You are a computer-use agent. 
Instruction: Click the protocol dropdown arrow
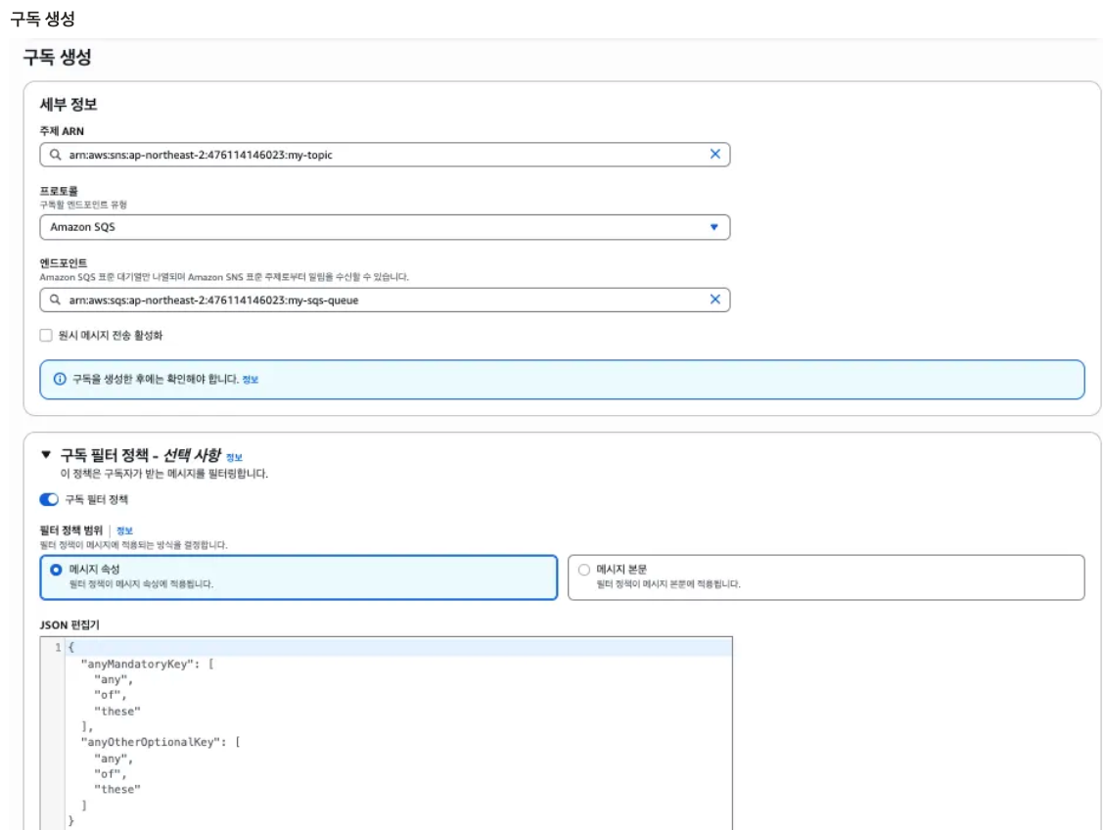[x=714, y=227]
